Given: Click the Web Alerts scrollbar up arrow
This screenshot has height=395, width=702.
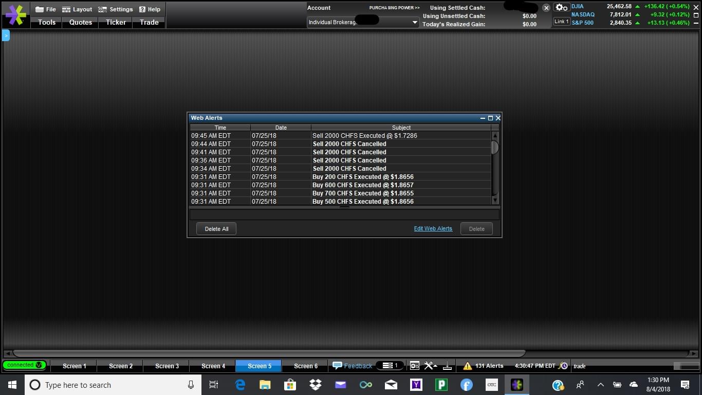Looking at the screenshot, I should pos(495,136).
